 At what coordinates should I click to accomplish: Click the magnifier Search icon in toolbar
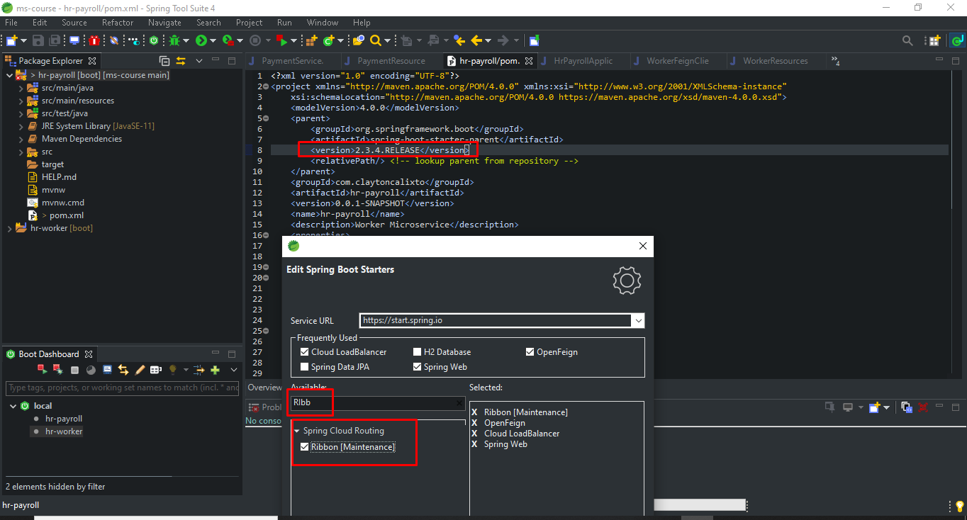[376, 41]
